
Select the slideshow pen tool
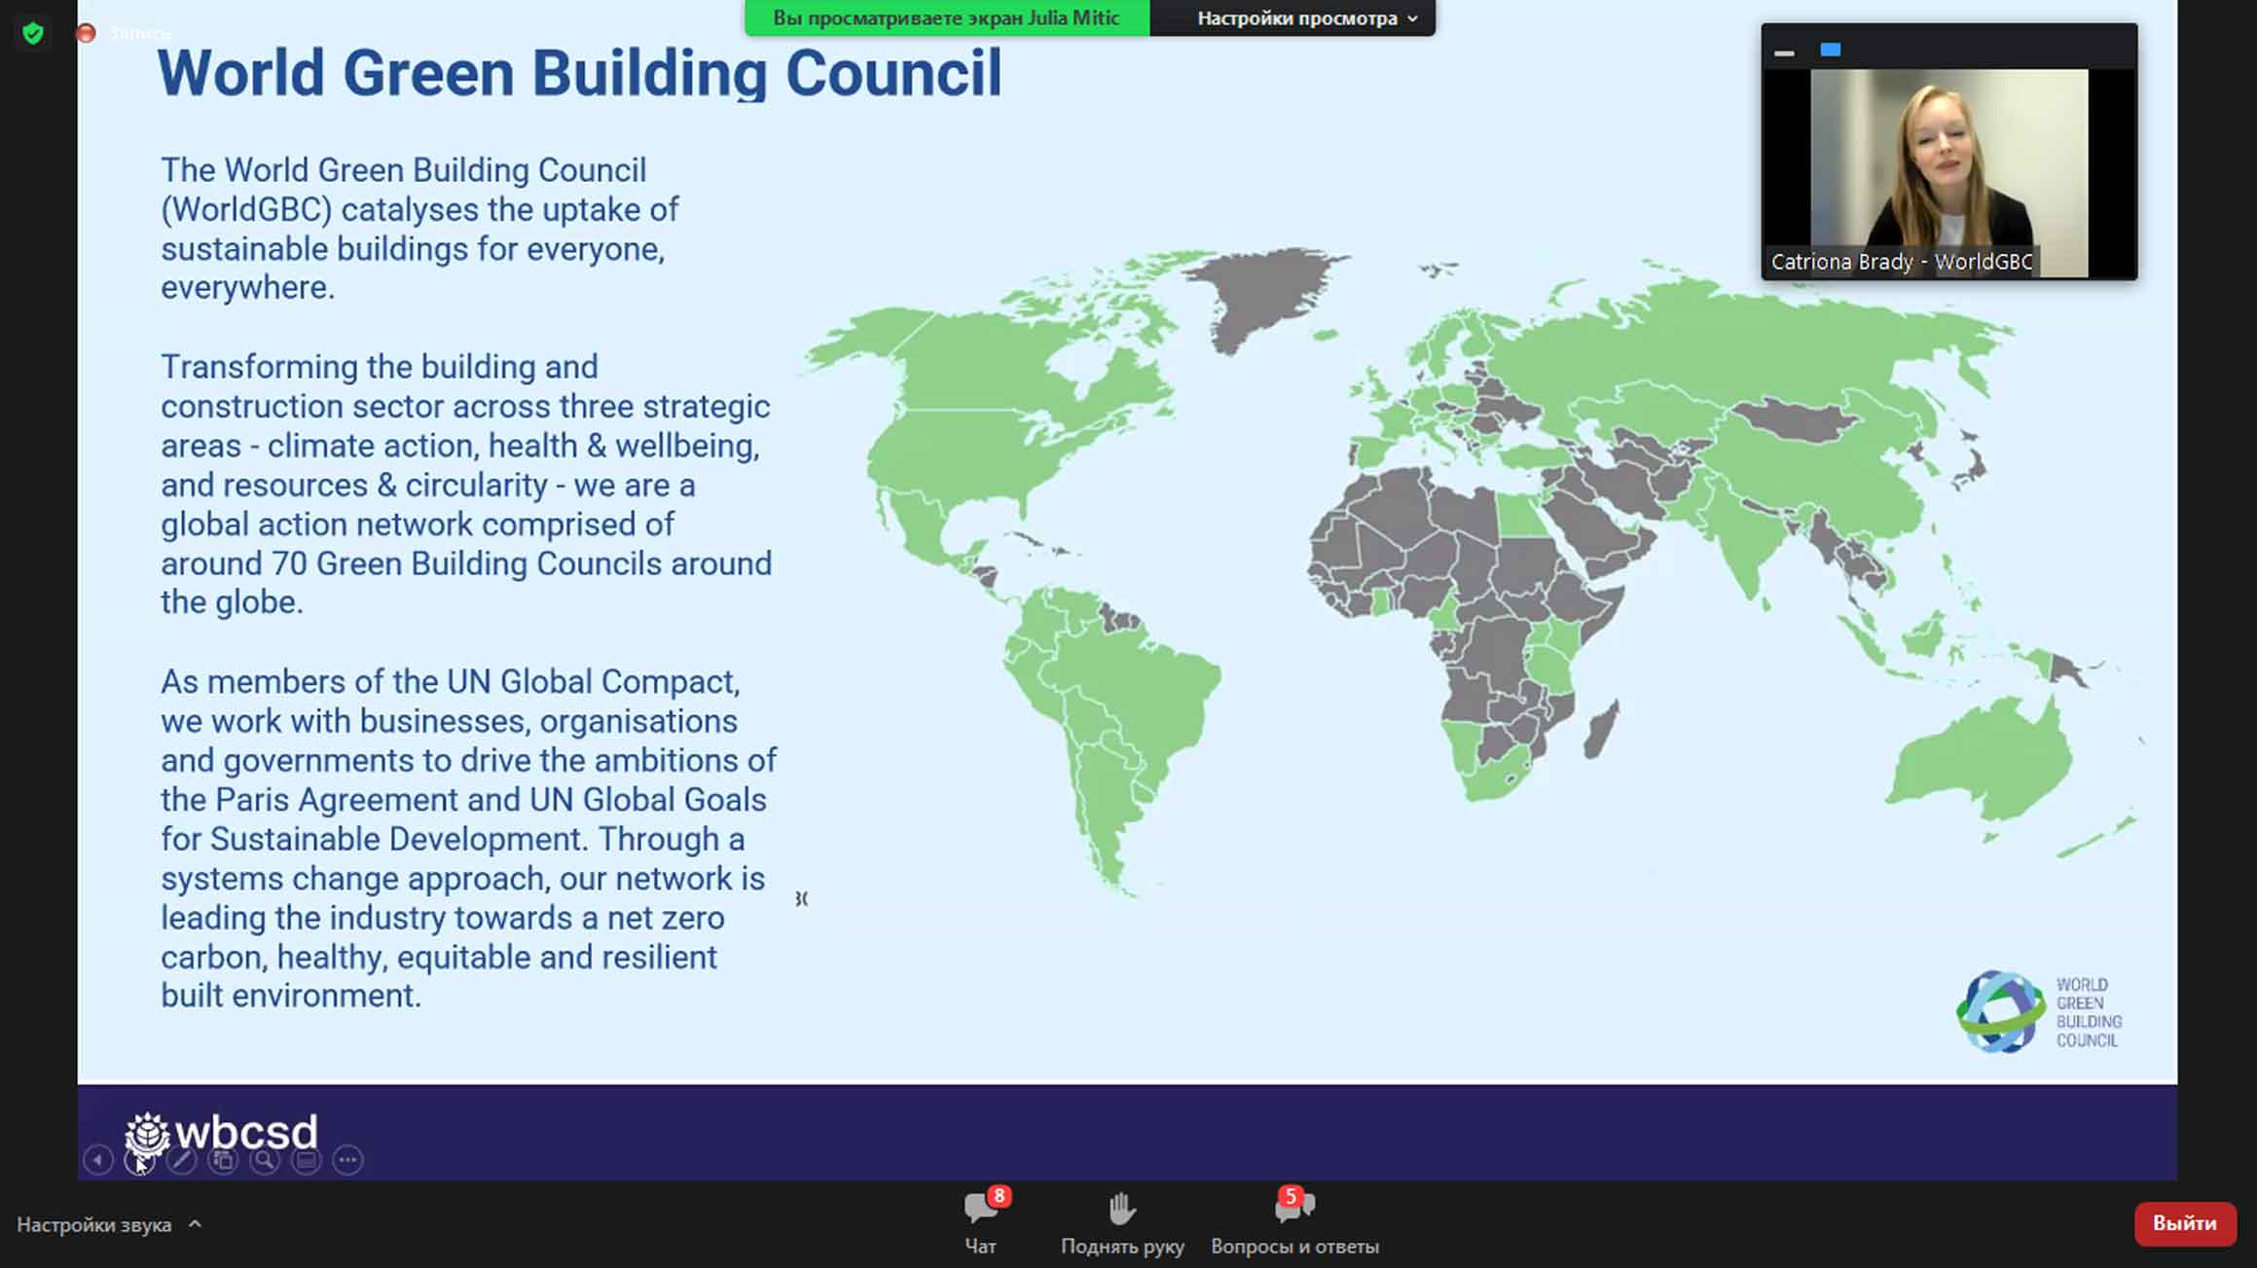[x=181, y=1160]
